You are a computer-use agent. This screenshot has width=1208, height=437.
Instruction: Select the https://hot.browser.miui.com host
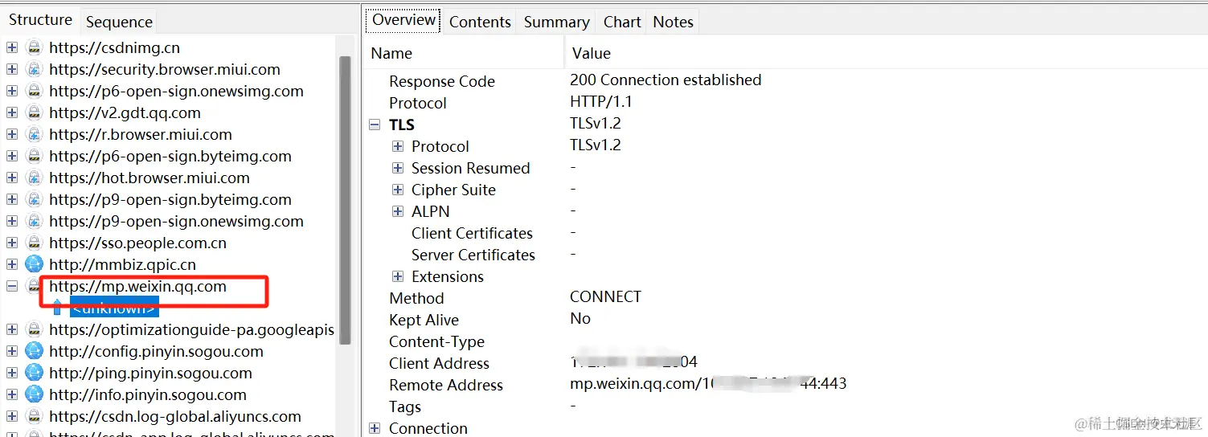click(x=149, y=178)
